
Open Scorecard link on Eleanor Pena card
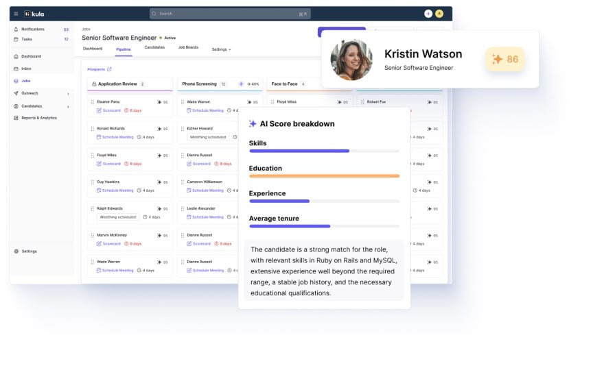coord(109,110)
